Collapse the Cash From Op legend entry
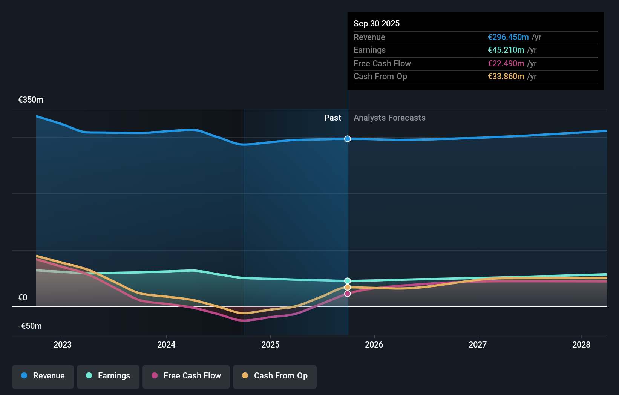The height and width of the screenshot is (395, 619). coord(274,376)
